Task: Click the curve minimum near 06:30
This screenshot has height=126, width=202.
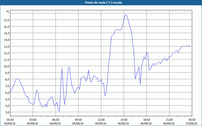Action: coord(59,111)
